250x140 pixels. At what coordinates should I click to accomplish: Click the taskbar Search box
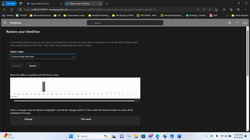(x=93, y=136)
